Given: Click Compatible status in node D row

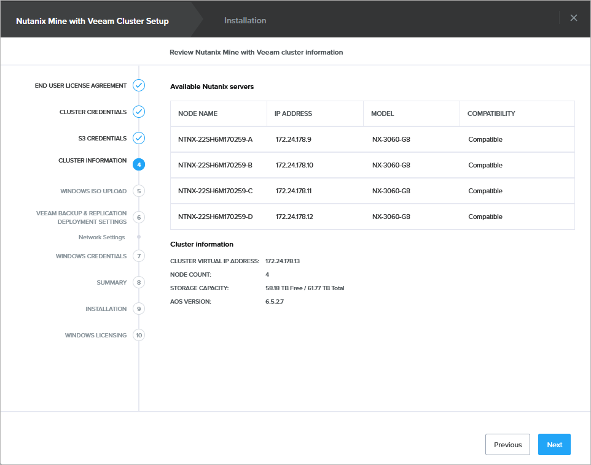Looking at the screenshot, I should (485, 217).
